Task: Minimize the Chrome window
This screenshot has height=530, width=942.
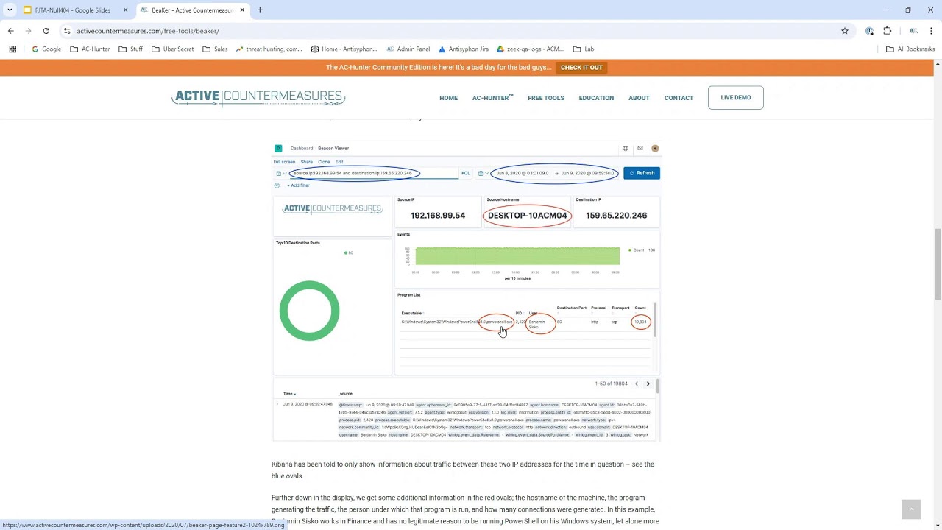Action: tap(885, 10)
